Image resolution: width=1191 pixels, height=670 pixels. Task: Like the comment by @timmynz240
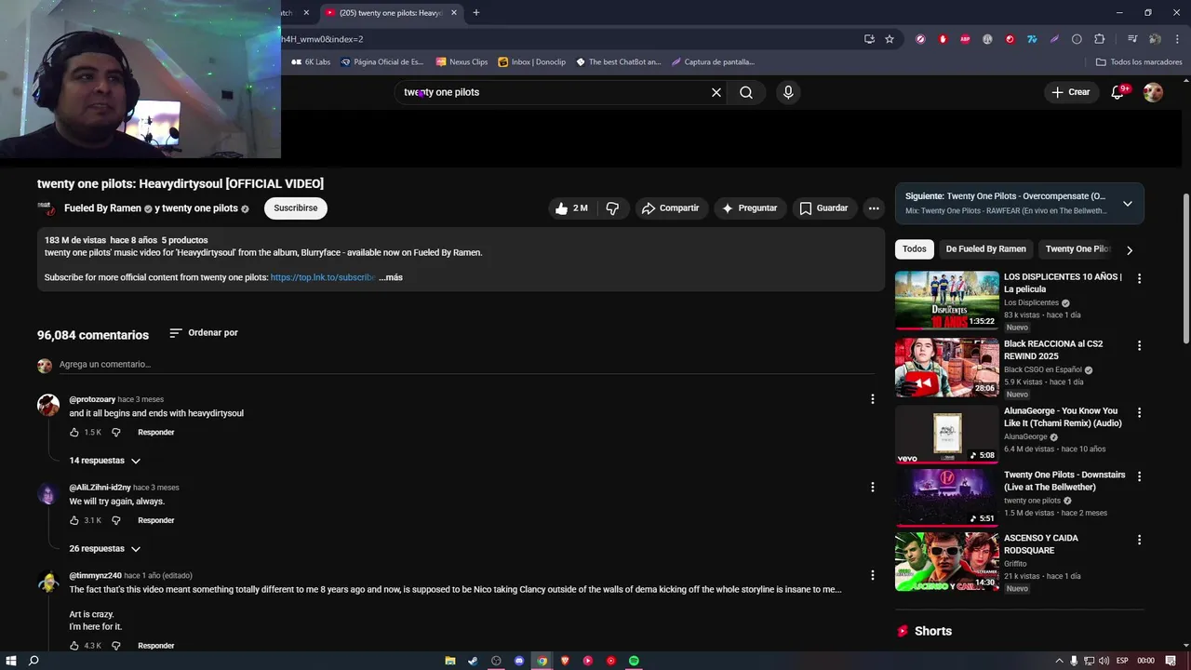click(x=74, y=645)
